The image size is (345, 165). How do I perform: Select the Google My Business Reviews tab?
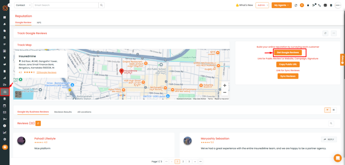click(x=33, y=112)
